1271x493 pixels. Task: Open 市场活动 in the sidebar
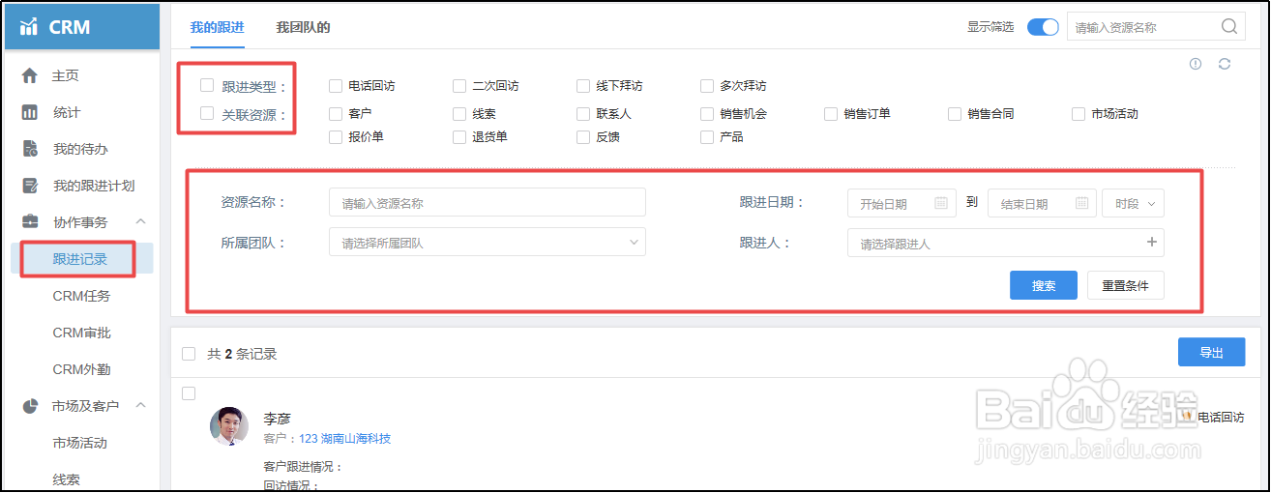(x=79, y=443)
